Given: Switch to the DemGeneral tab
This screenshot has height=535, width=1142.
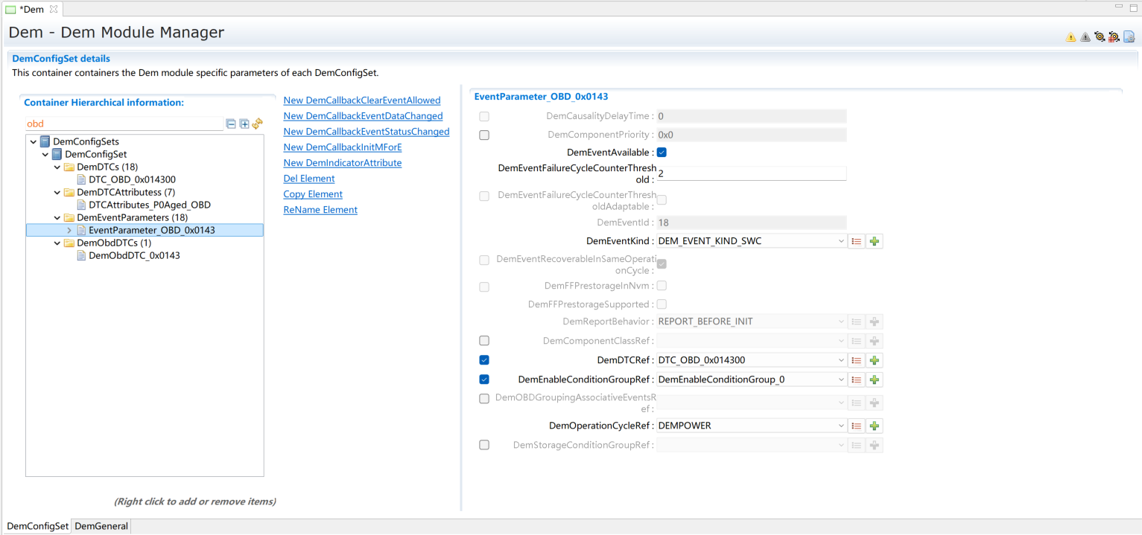Looking at the screenshot, I should point(101,526).
